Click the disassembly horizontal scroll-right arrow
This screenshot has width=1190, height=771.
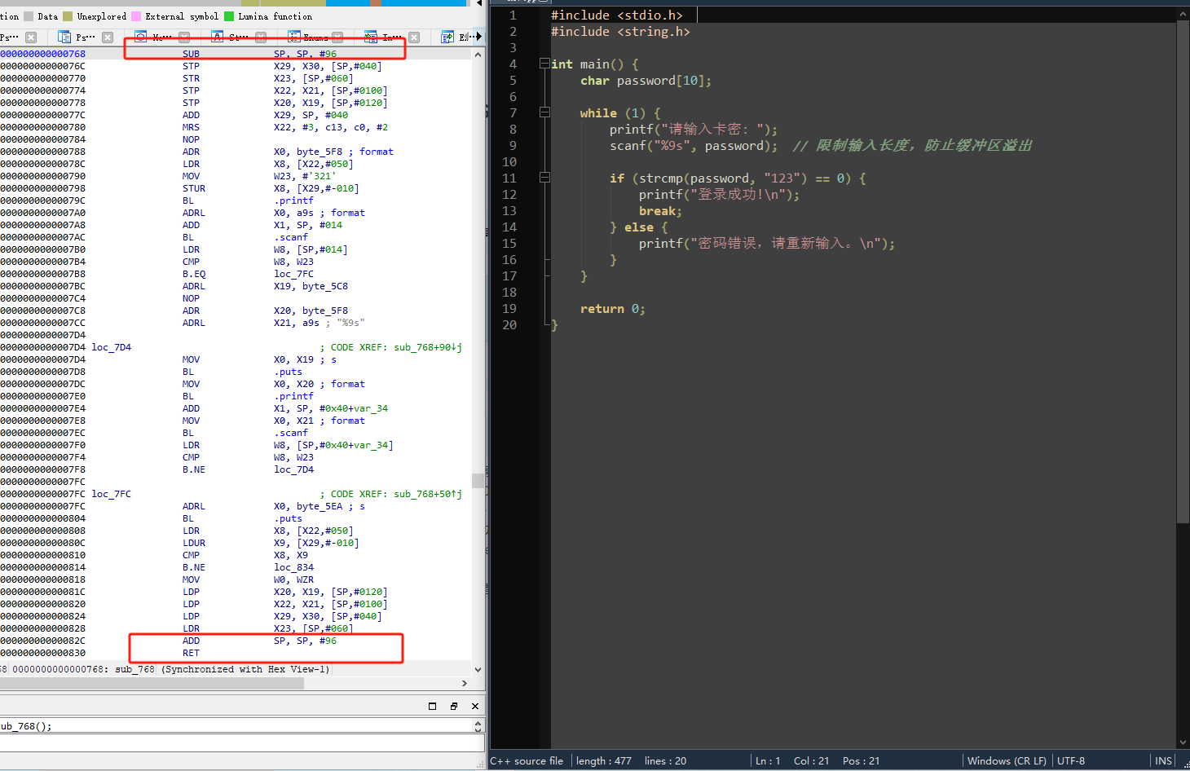(x=465, y=683)
